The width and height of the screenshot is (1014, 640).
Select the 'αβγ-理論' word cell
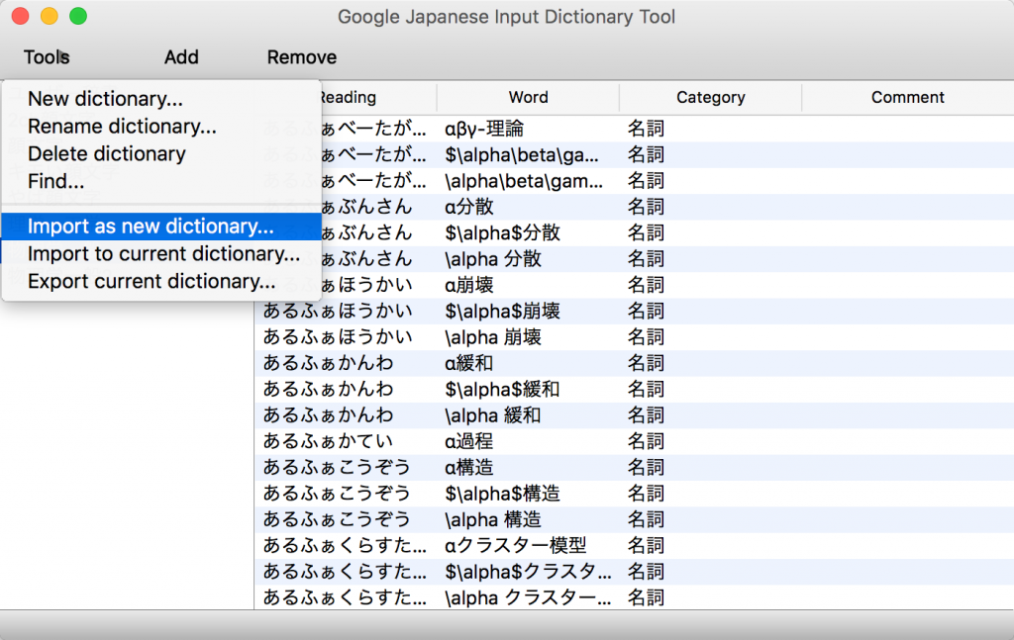coord(485,129)
